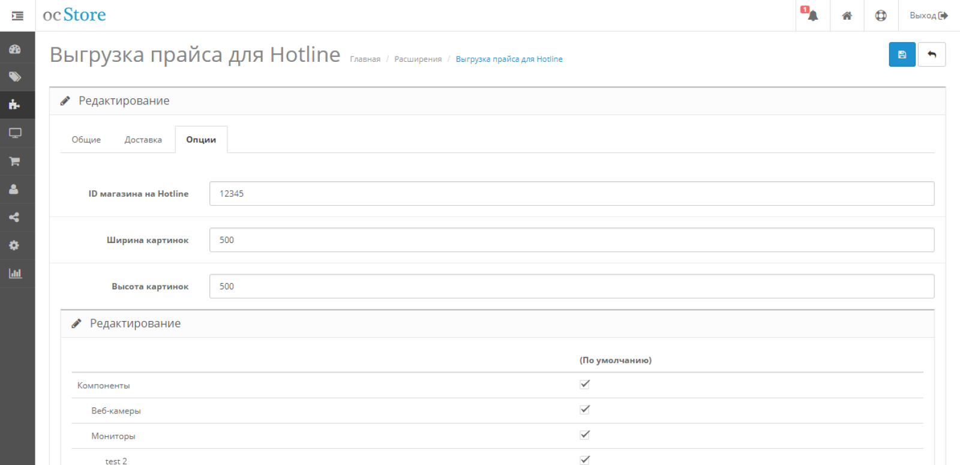
Task: Toggle the Компоненты checkbox
Action: tap(585, 384)
